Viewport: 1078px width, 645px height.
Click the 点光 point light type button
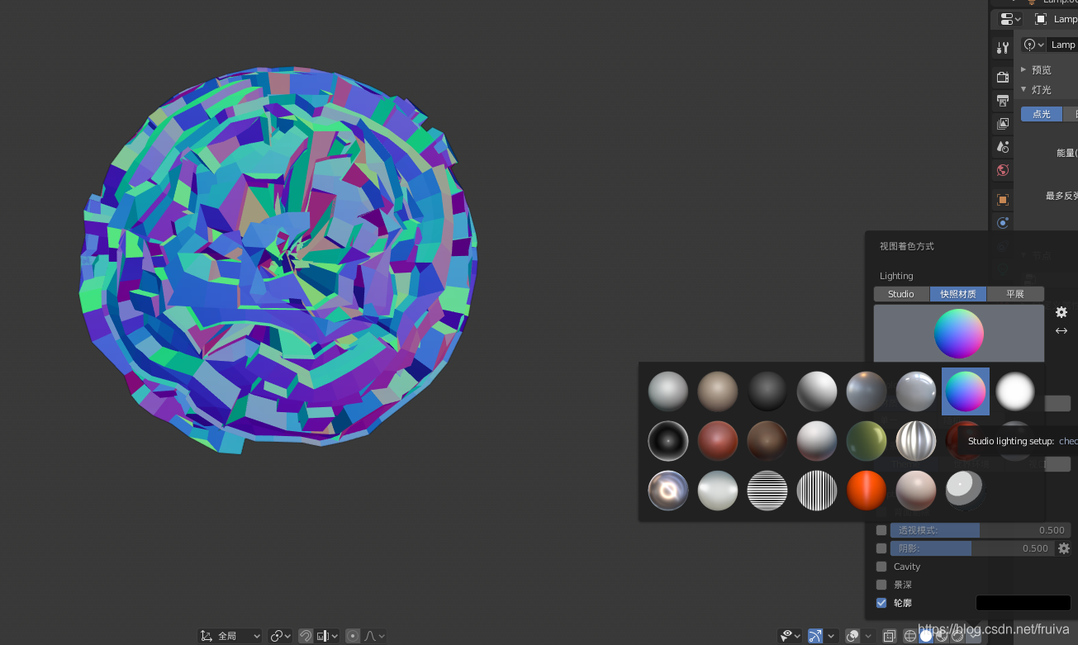1040,113
